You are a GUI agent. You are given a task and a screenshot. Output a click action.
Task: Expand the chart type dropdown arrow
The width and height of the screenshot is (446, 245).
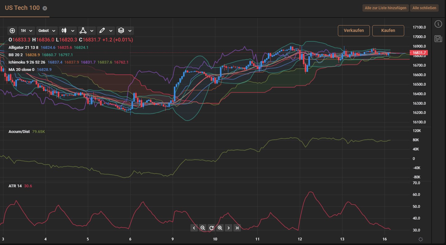tap(73, 31)
